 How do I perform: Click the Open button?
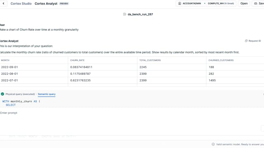click(244, 3)
